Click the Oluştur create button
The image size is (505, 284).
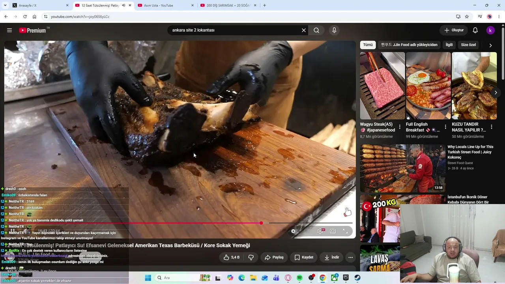pyautogui.click(x=454, y=30)
